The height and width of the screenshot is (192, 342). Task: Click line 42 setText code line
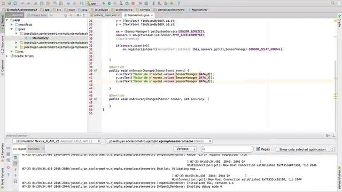pyautogui.click(x=165, y=81)
